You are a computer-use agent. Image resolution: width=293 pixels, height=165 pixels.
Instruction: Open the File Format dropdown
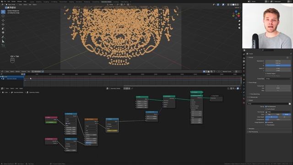point(278,112)
